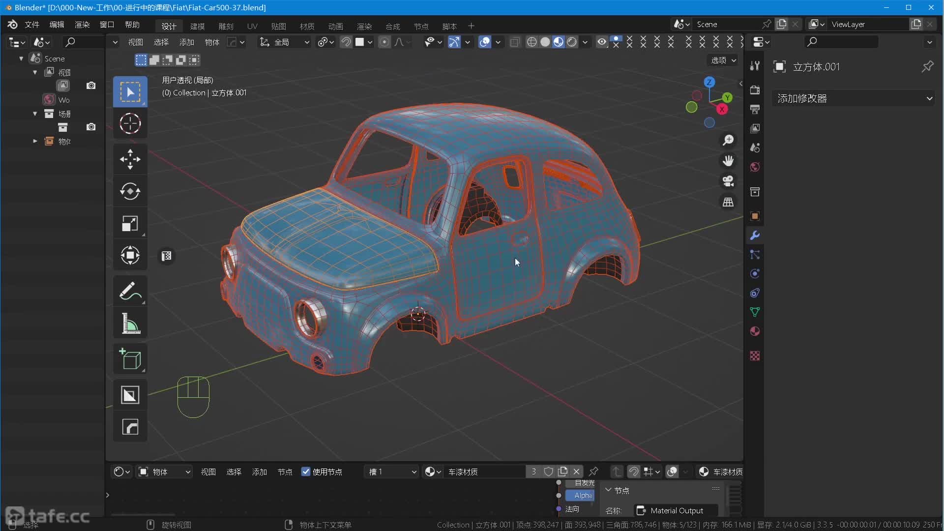Toggle proportional editing button
This screenshot has height=531, width=944.
click(384, 42)
